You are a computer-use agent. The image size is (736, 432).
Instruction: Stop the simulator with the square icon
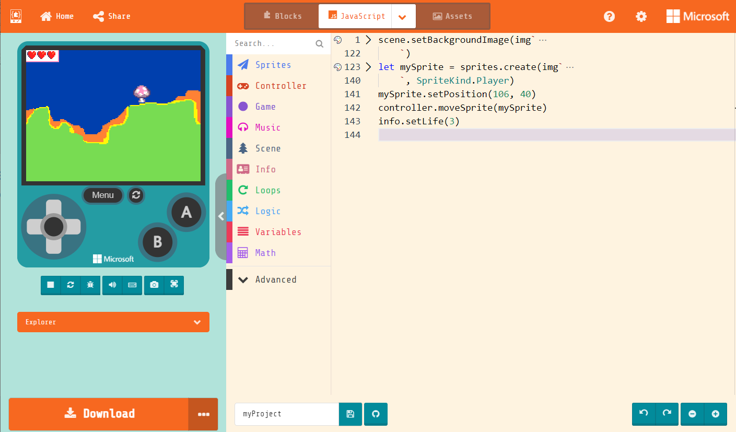pyautogui.click(x=50, y=285)
